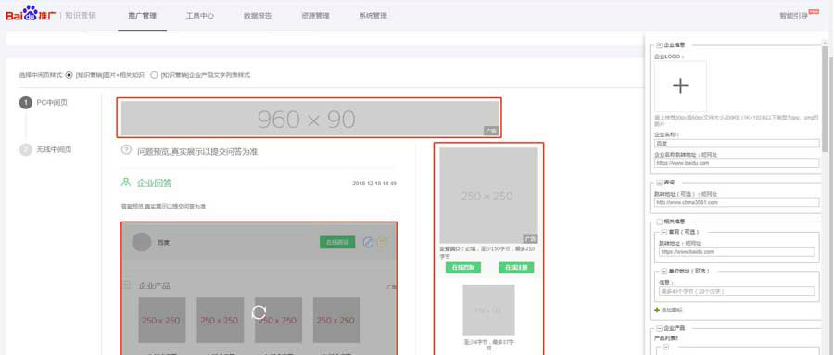Click the 企业回答 people icon
834x355 pixels.
(126, 182)
